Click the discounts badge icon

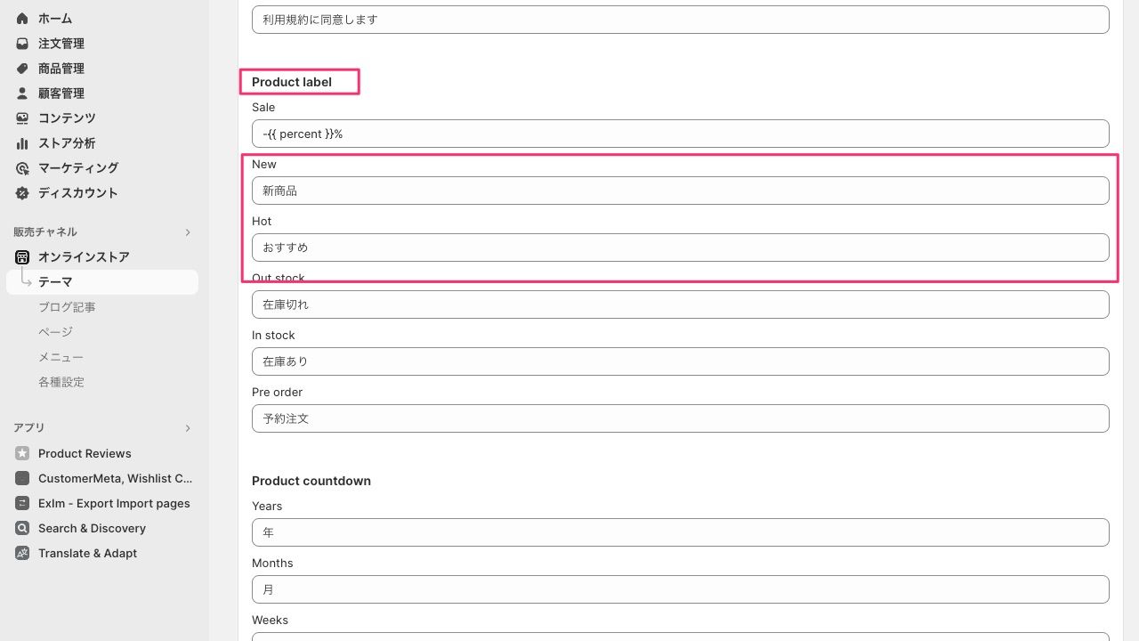(x=22, y=193)
